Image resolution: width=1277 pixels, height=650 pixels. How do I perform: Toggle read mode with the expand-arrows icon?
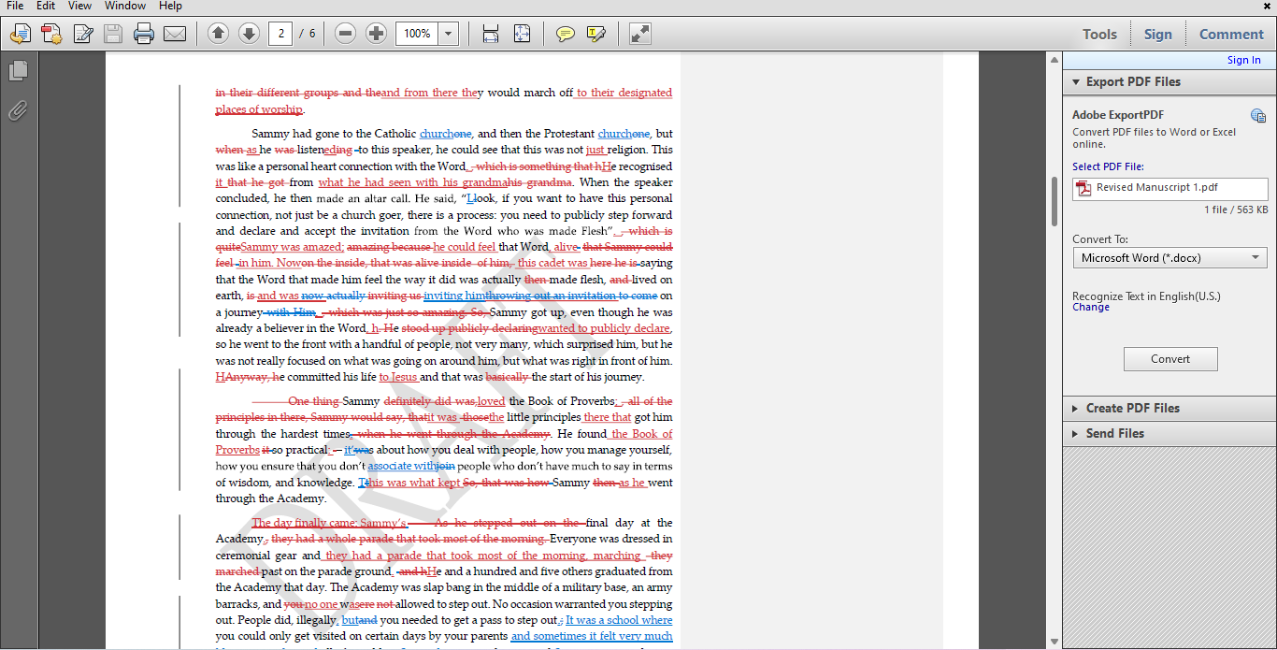click(639, 35)
